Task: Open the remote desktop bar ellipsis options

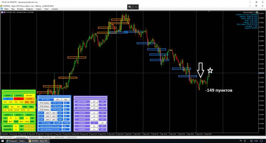Action: (136, 7)
